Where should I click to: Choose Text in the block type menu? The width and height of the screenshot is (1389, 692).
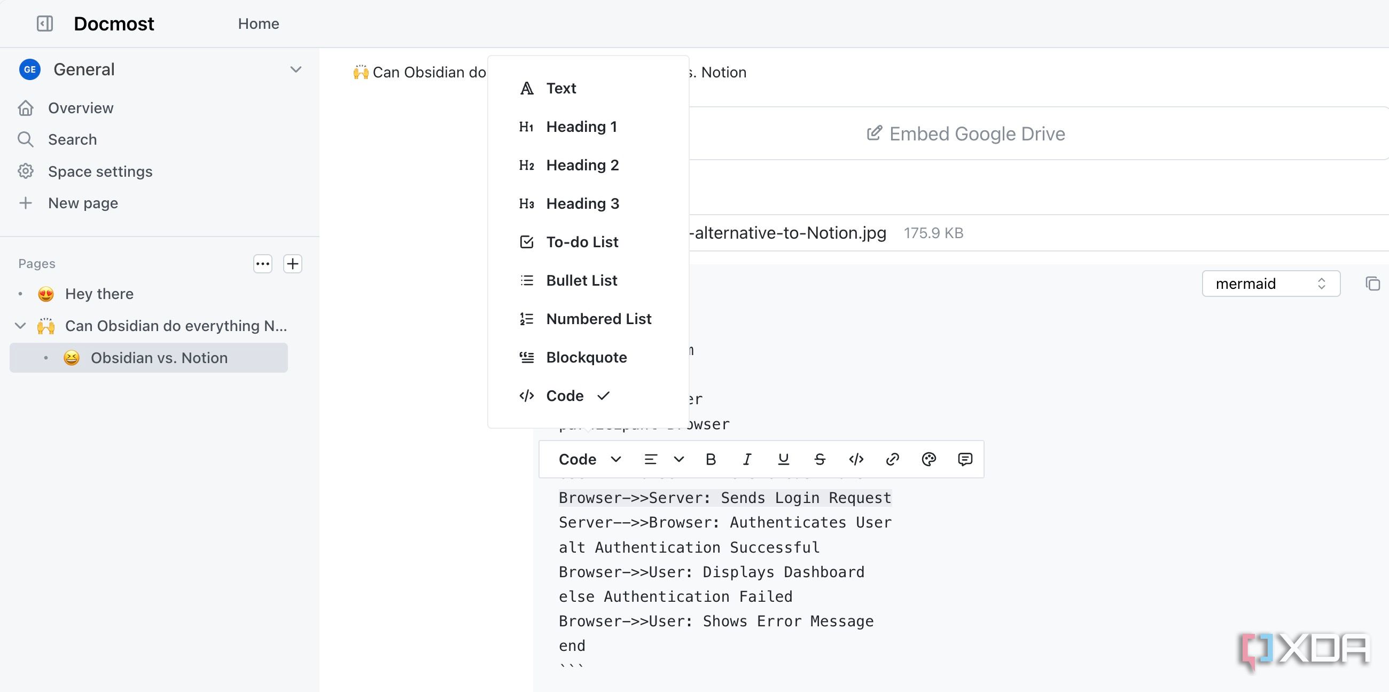click(x=588, y=89)
